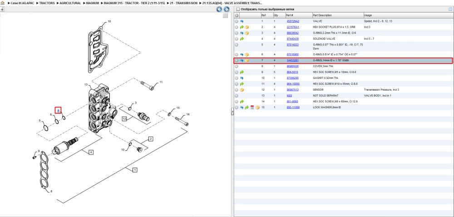454x217 pixels.
Task: Open 'AGRICULTURAL' breadcrumb
Action: click(x=70, y=3)
